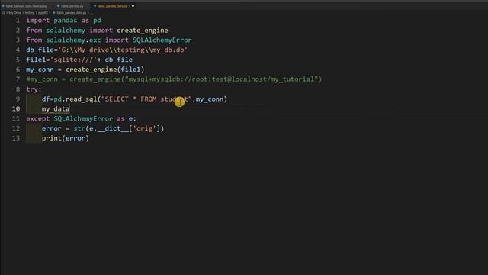
Task: Click Python file icon on middle tab
Action: [58, 6]
